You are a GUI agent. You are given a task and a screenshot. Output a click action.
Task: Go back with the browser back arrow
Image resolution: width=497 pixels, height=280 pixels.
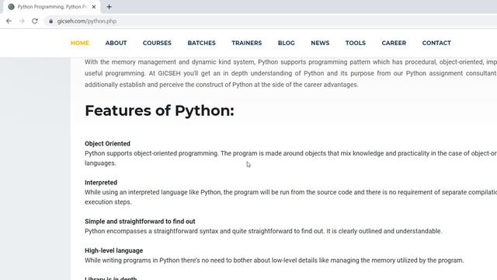pyautogui.click(x=9, y=21)
